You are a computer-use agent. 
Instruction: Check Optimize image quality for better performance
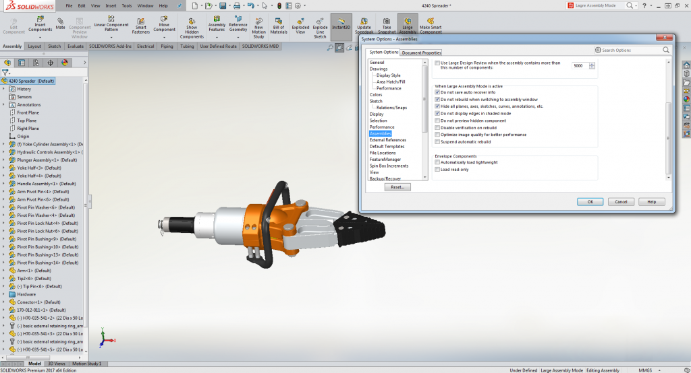[437, 135]
